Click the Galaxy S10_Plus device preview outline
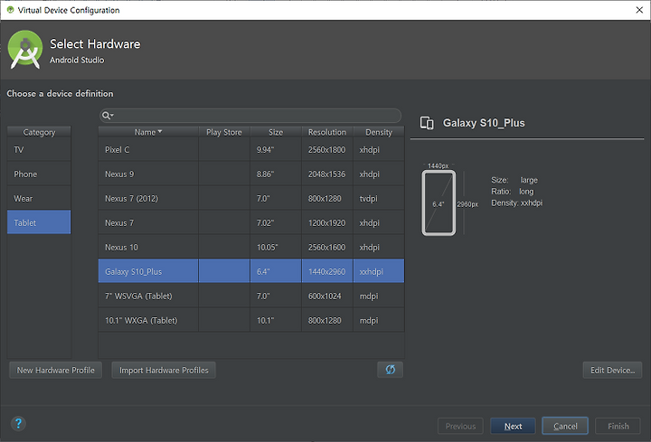This screenshot has height=442, width=651. pos(439,203)
